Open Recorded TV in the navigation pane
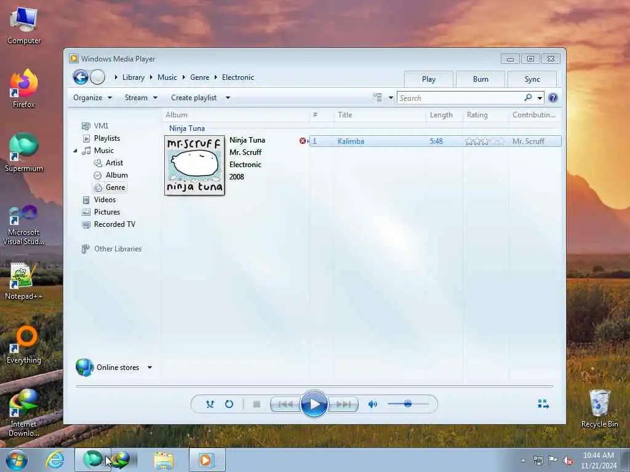 [x=114, y=224]
